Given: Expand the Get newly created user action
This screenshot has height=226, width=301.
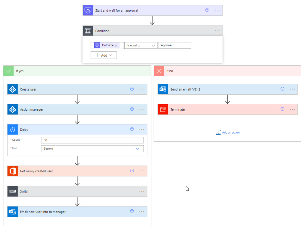Looking at the screenshot, I should coord(77,171).
